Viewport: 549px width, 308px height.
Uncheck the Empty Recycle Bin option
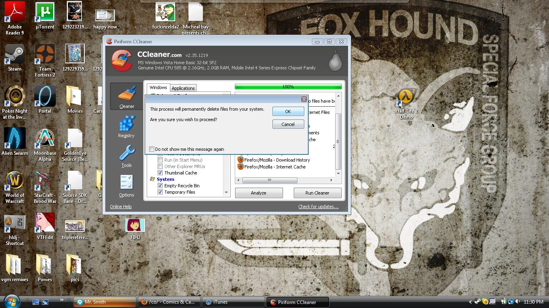pos(160,186)
